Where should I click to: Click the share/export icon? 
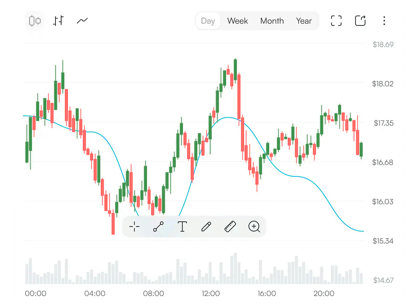360,21
